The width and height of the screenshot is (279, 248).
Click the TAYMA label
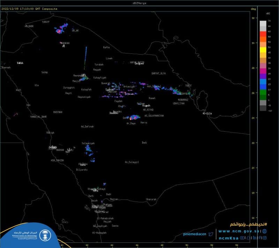click(45, 72)
